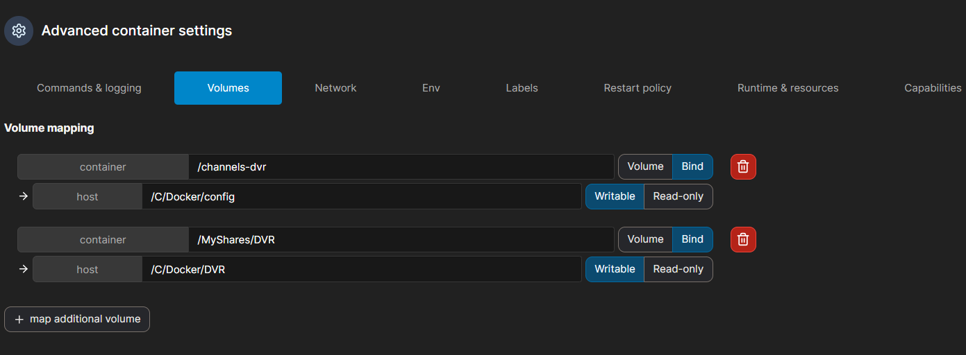Set /C/Docker/config host path to Writable
This screenshot has width=966, height=355.
pos(615,196)
